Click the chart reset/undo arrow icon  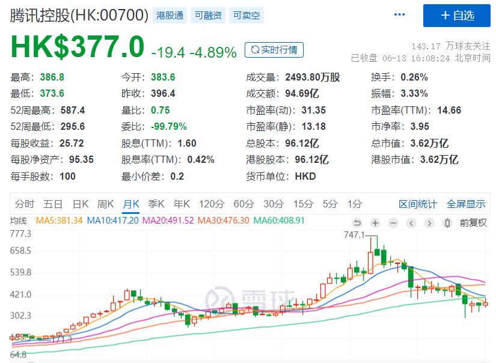point(357,222)
